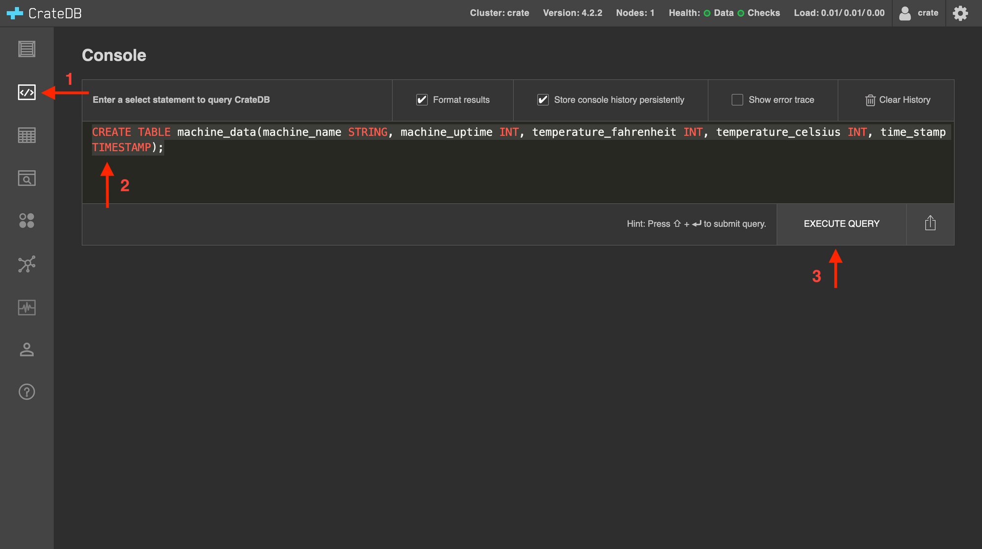Click the Clear History button
The width and height of the screenshot is (982, 549).
pos(898,99)
